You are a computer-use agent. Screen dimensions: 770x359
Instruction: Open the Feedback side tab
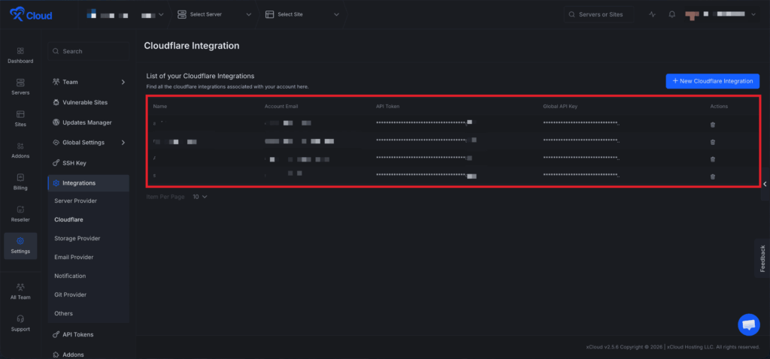pos(762,258)
